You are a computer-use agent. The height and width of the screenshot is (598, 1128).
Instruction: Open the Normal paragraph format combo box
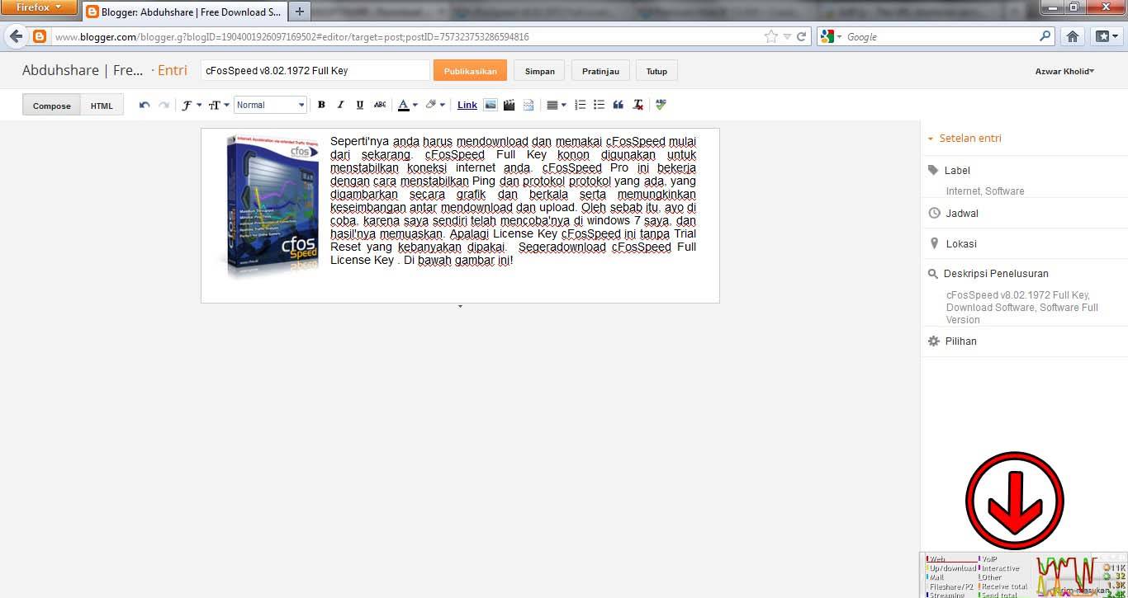point(270,105)
